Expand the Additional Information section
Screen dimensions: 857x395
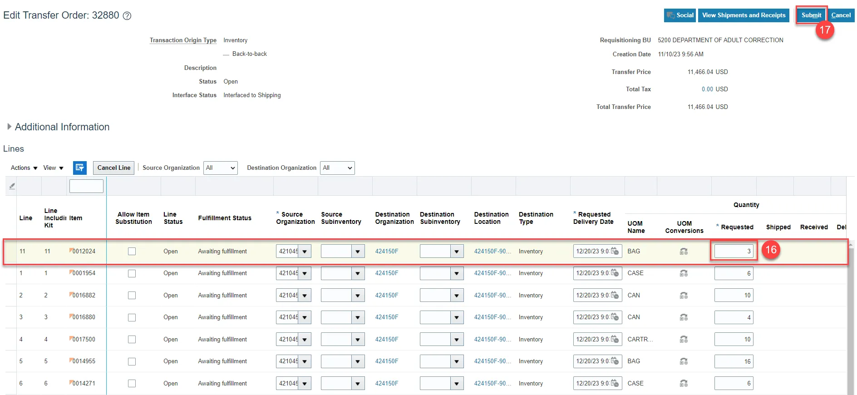[x=9, y=127]
